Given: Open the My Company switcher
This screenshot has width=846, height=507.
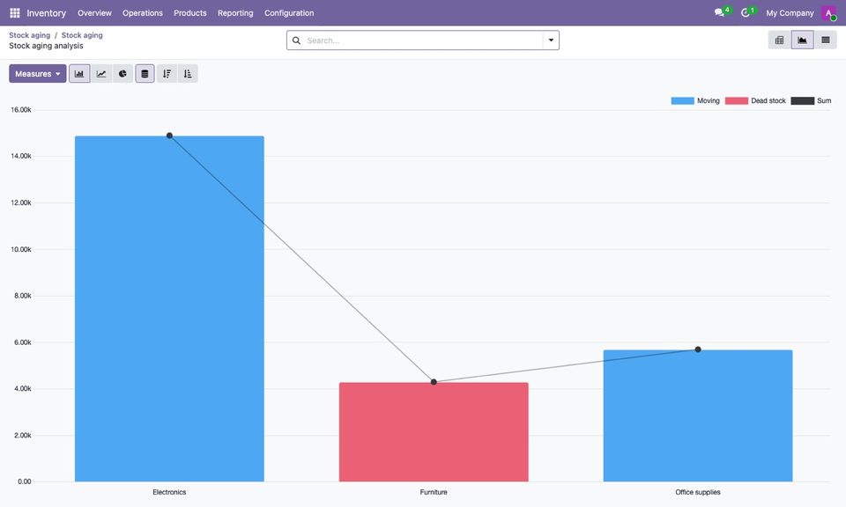Looking at the screenshot, I should coord(790,13).
